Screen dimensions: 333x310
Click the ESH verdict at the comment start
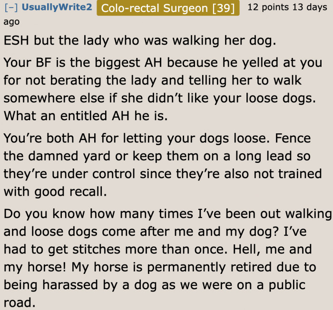tap(16, 40)
